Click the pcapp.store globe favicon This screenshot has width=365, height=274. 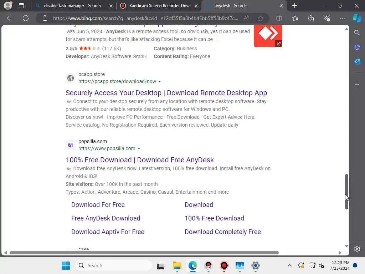[x=71, y=78]
